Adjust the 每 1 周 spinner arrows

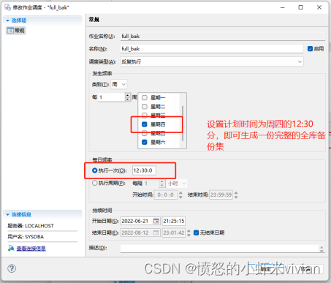[128, 97]
